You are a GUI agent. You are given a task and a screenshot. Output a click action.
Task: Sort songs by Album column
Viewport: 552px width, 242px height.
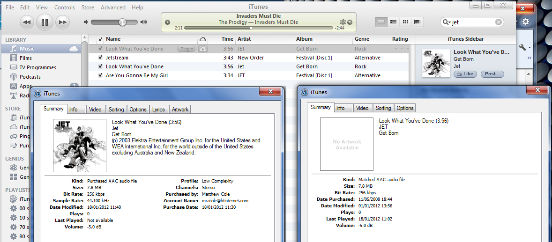[x=304, y=39]
